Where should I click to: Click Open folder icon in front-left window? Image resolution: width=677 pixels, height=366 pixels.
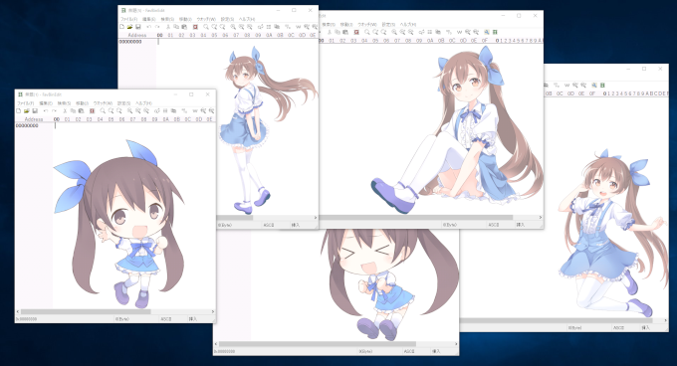26,111
